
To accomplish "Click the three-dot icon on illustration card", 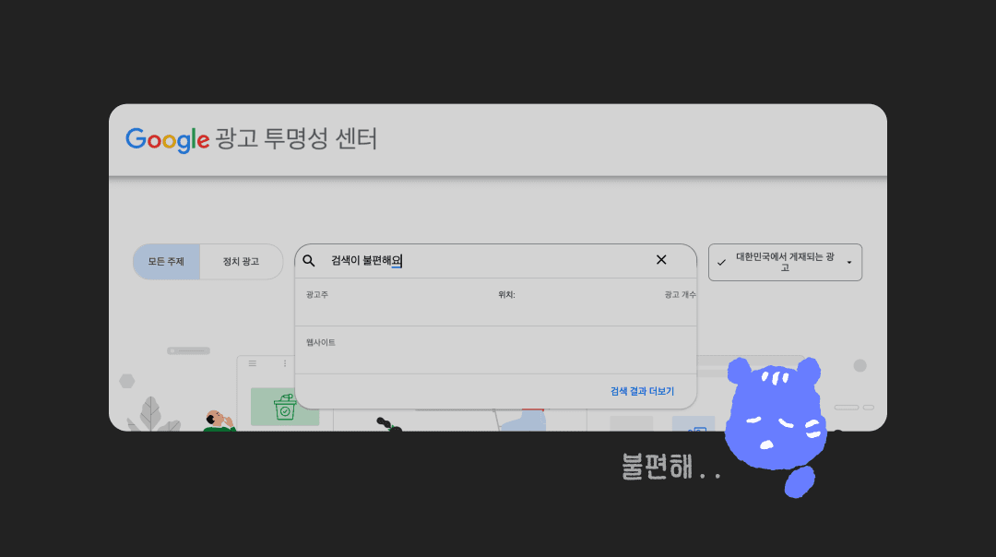I will 285,363.
